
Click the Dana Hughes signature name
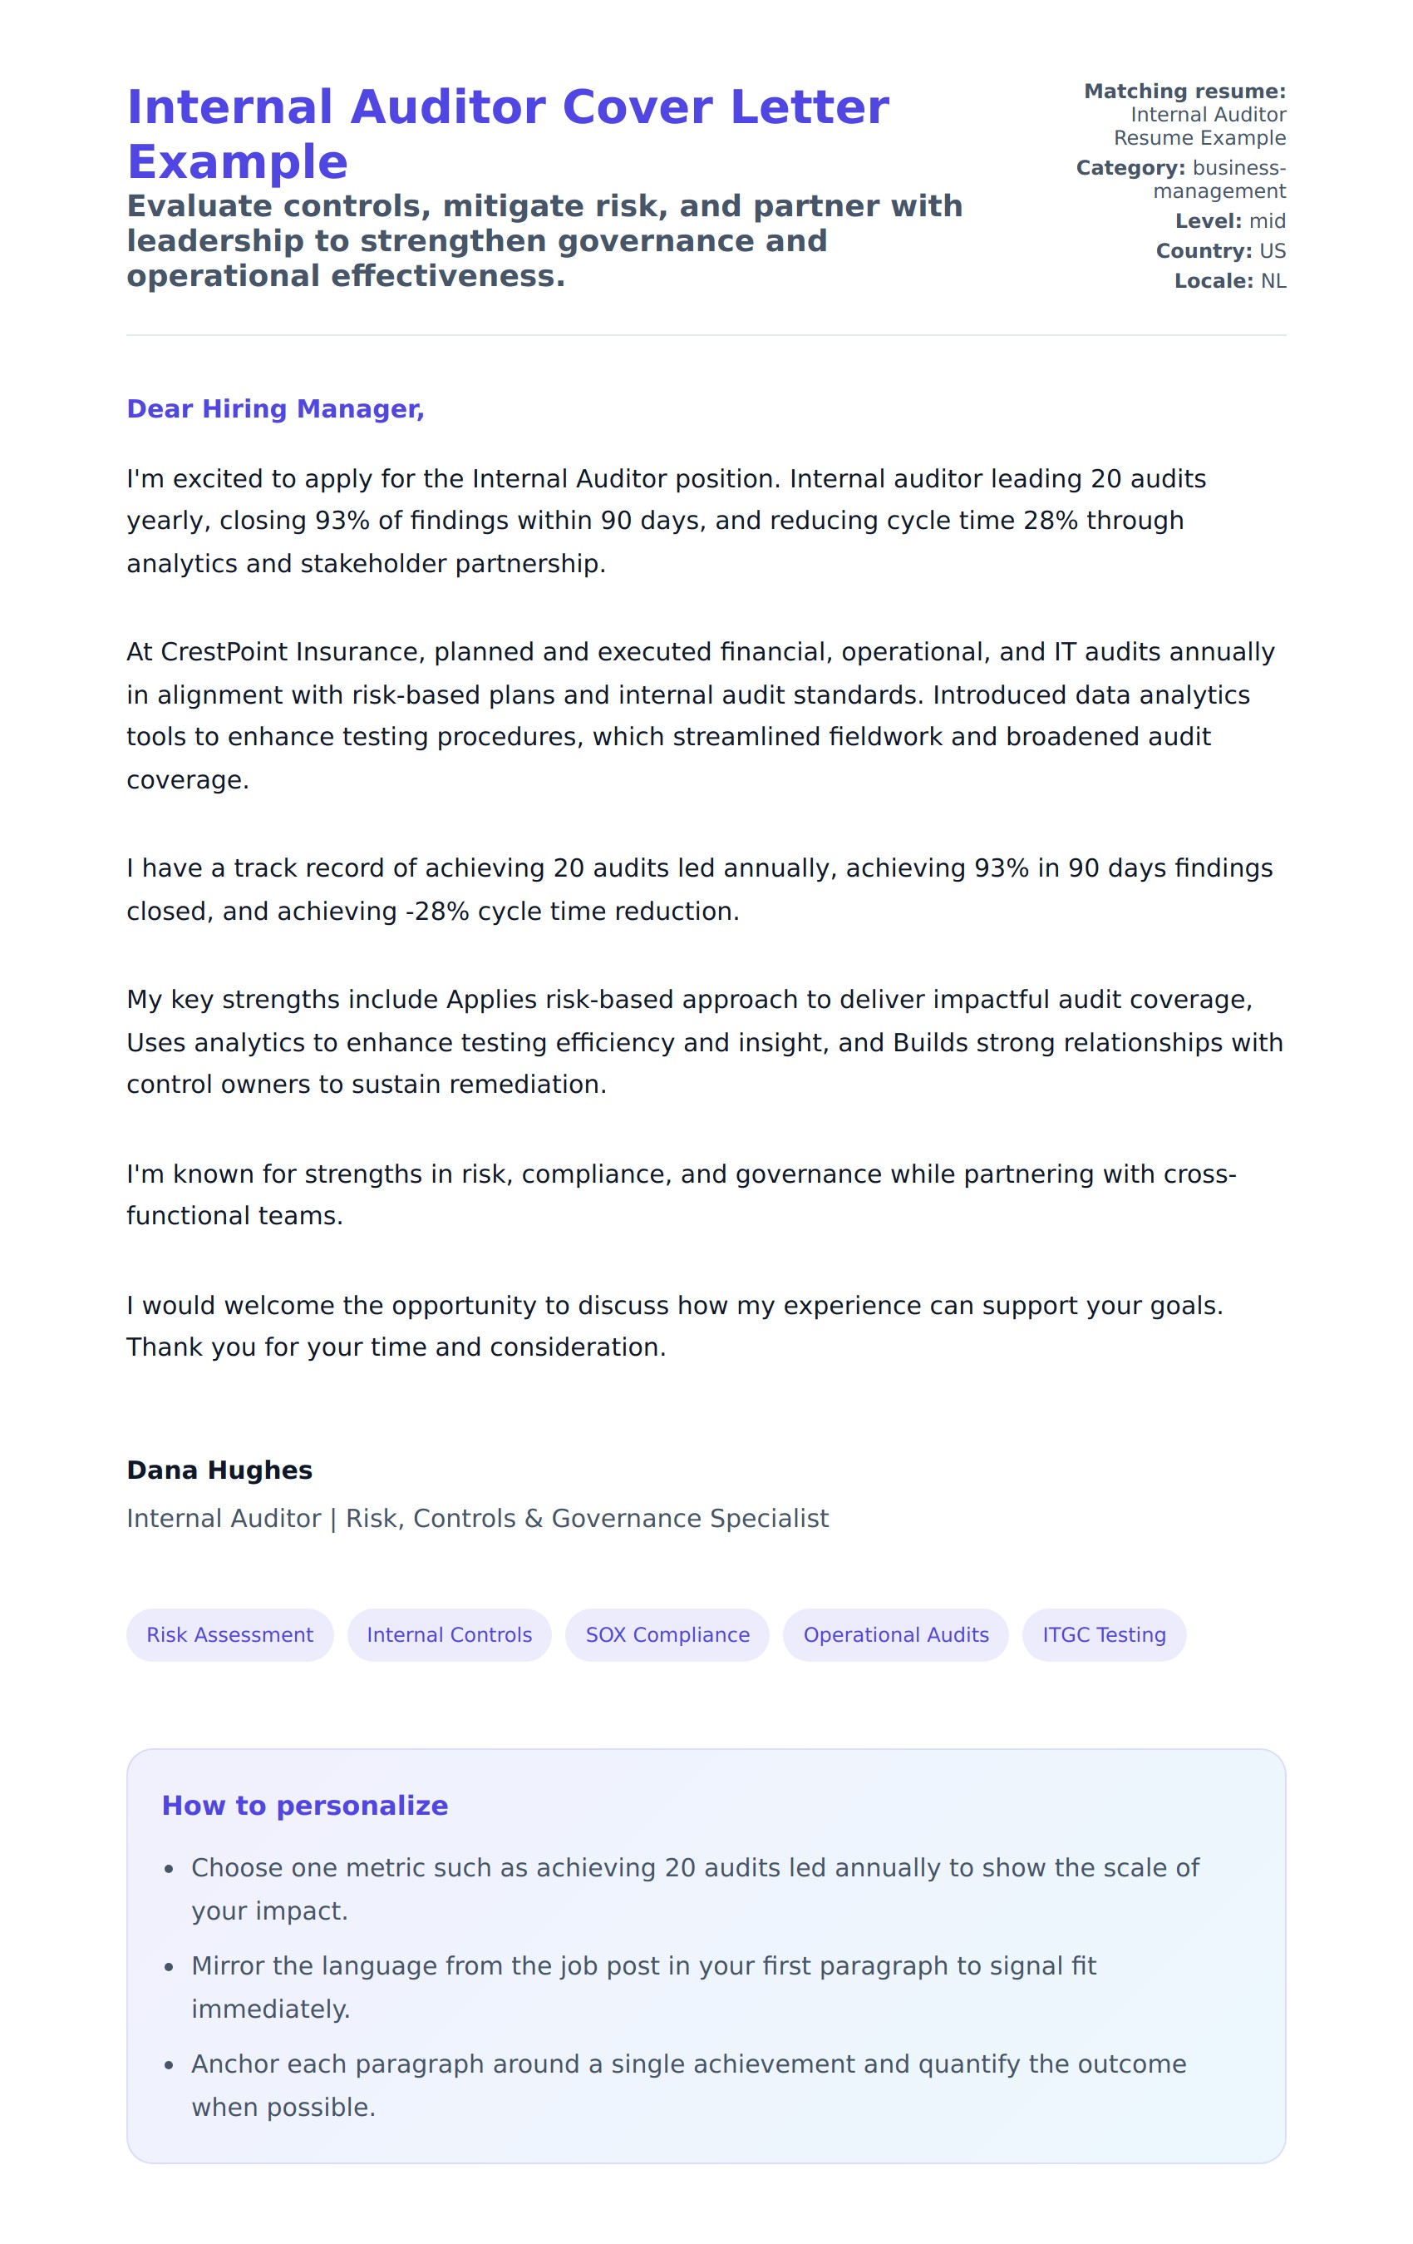tap(219, 1470)
